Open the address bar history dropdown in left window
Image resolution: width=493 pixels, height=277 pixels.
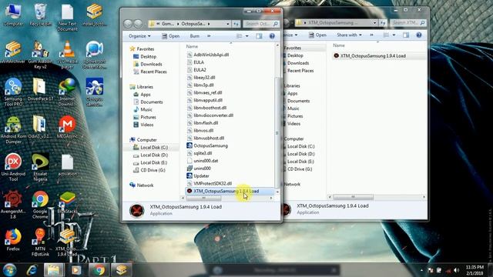click(x=228, y=24)
